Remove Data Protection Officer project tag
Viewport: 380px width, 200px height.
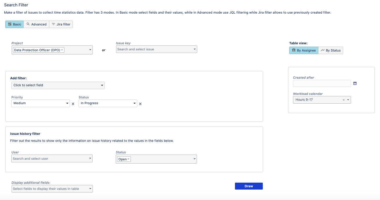click(x=62, y=50)
